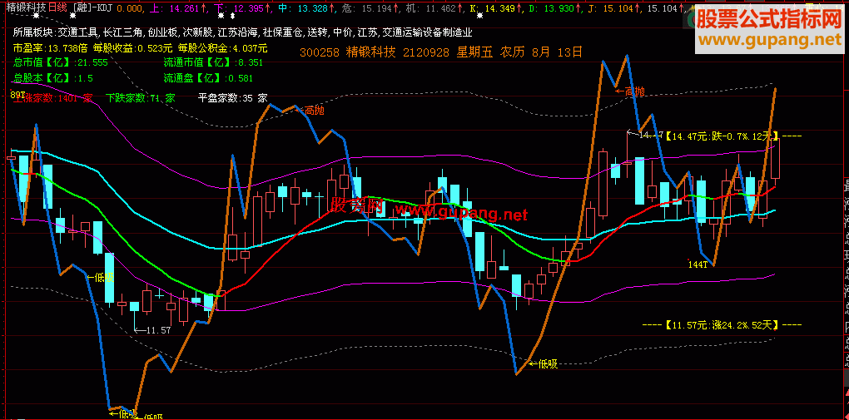The width and height of the screenshot is (849, 420).
Task: Click the 精锻科技 stock name in header
Action: [26, 8]
